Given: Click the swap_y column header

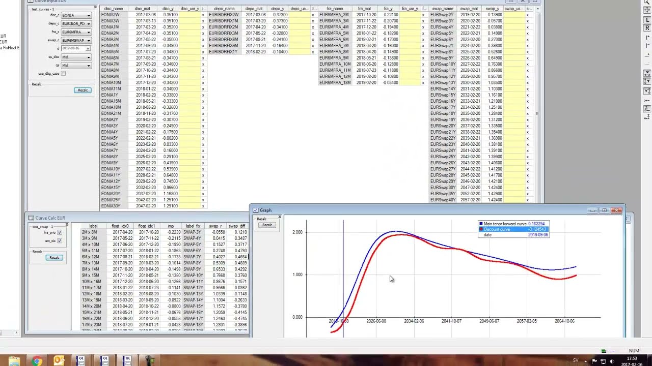Looking at the screenshot, I should tap(492, 9).
